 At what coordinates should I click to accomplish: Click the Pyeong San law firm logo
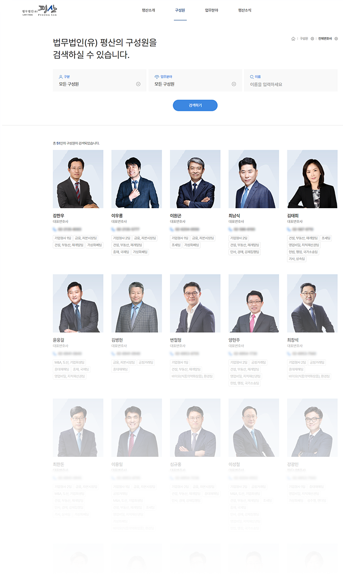[x=40, y=11]
